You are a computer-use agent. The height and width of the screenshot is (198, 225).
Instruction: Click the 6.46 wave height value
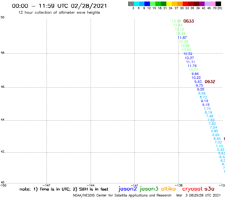[217, 139]
